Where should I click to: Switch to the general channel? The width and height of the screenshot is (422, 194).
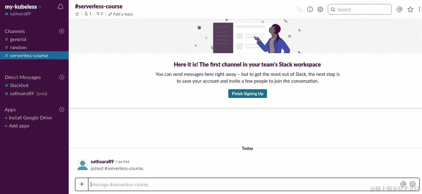(17, 39)
